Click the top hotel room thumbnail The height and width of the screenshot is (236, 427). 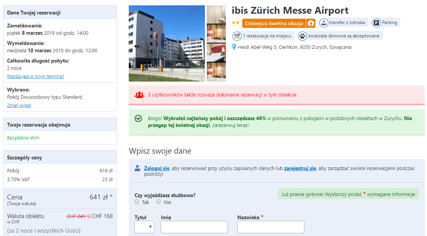pyautogui.click(x=216, y=14)
